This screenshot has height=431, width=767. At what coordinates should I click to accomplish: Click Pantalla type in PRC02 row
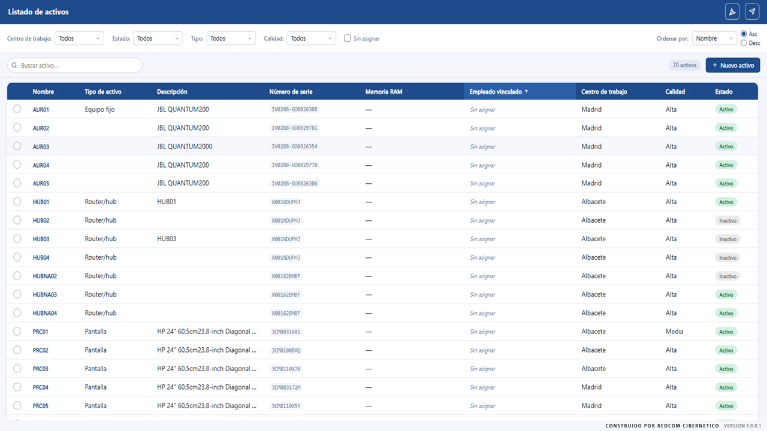(x=95, y=350)
